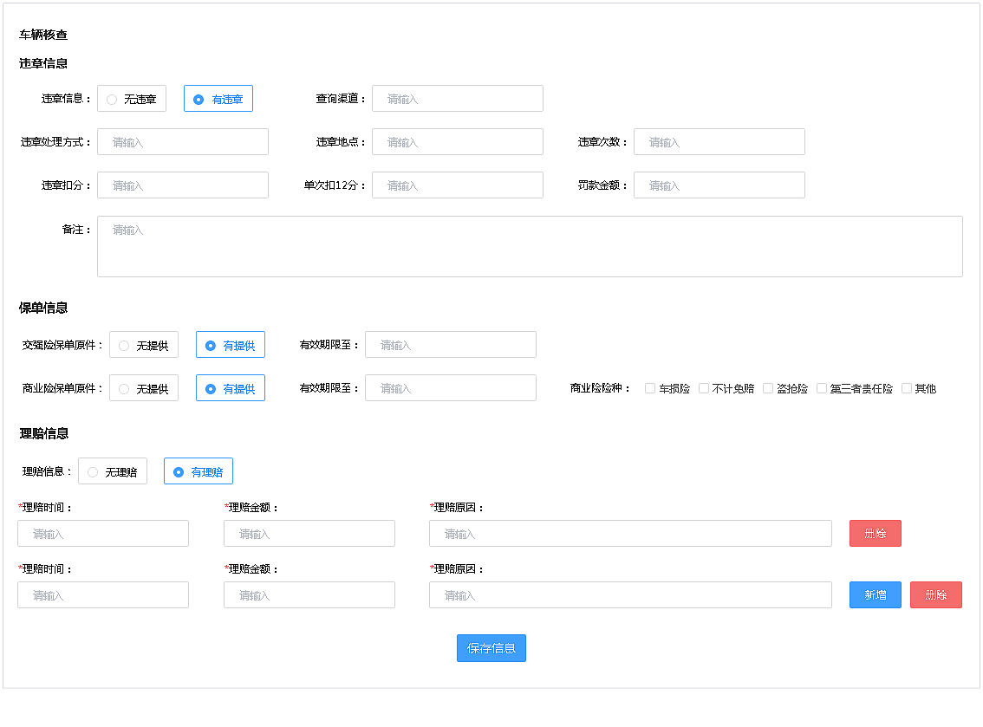Select the 有理赔 radio option
This screenshot has height=727, width=983.
[x=199, y=471]
